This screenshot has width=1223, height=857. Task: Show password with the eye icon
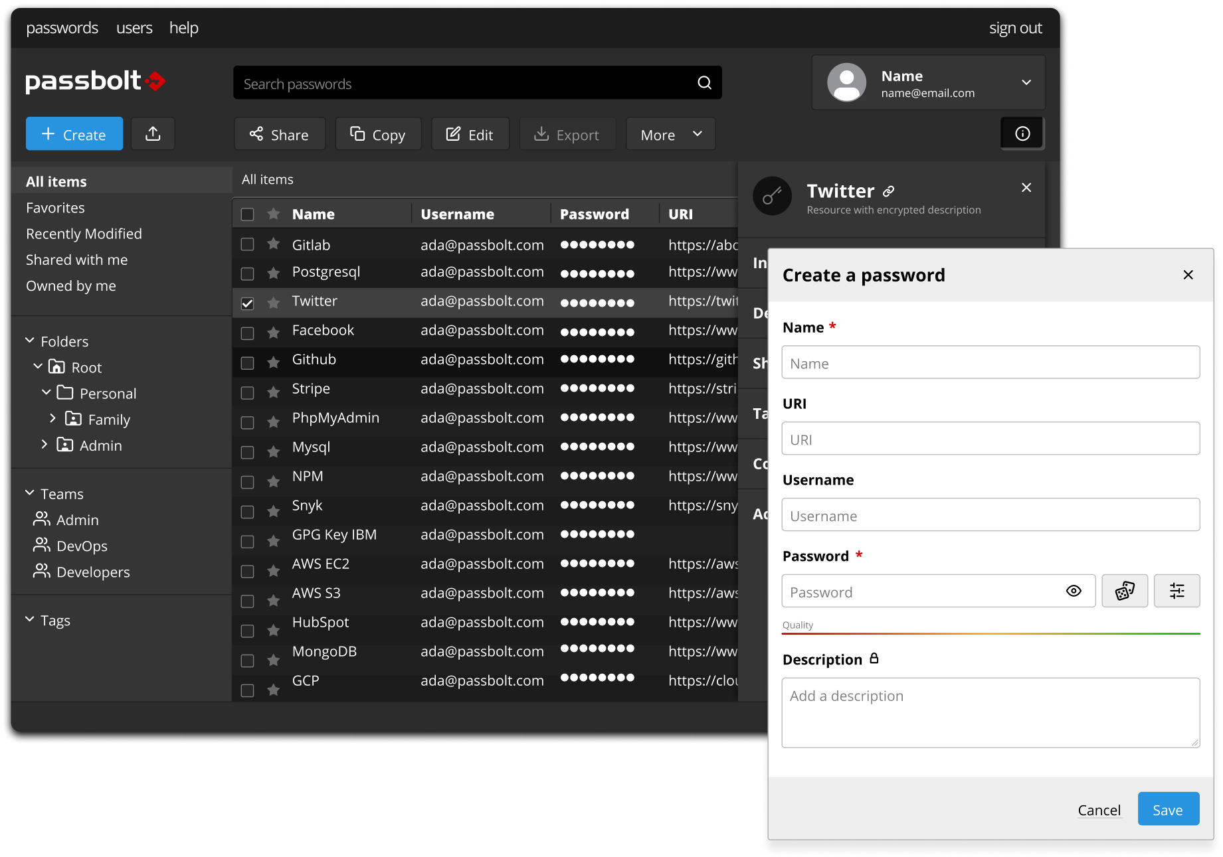click(1074, 591)
